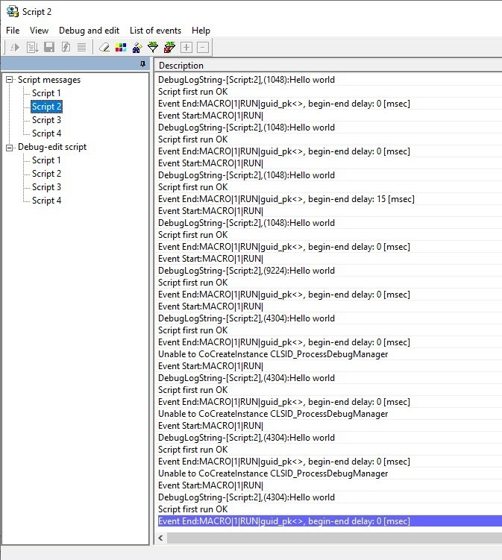Click the filter icon with red checkmark
502x560 pixels.
coord(169,47)
